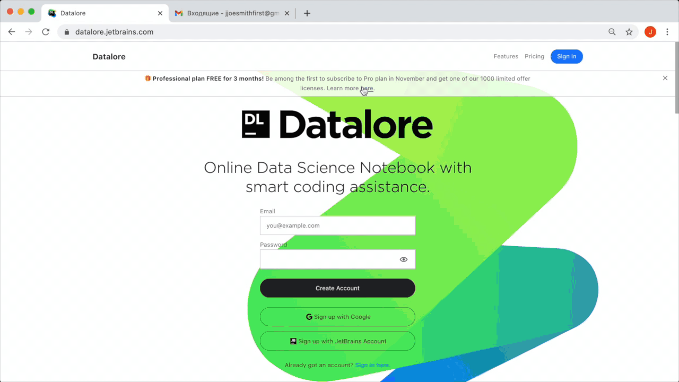Dismiss the Professional plan banner

click(665, 78)
